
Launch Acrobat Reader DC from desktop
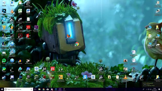point(20,37)
